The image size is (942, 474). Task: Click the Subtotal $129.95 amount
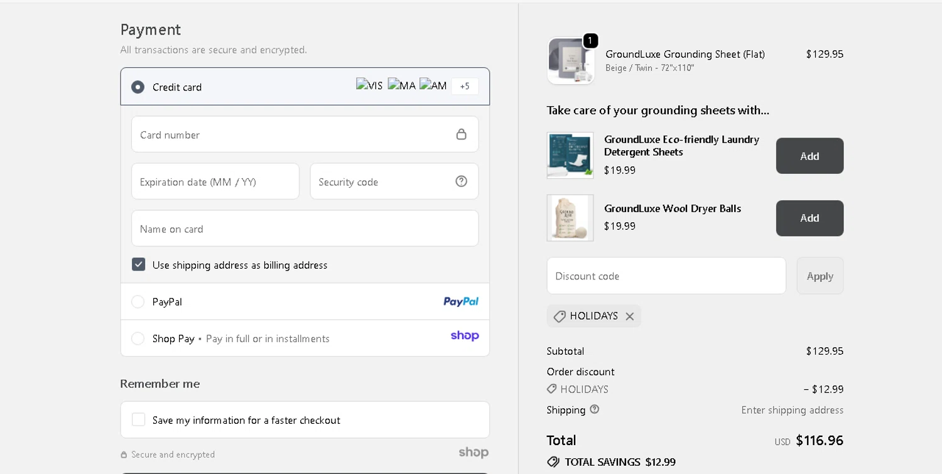(825, 351)
